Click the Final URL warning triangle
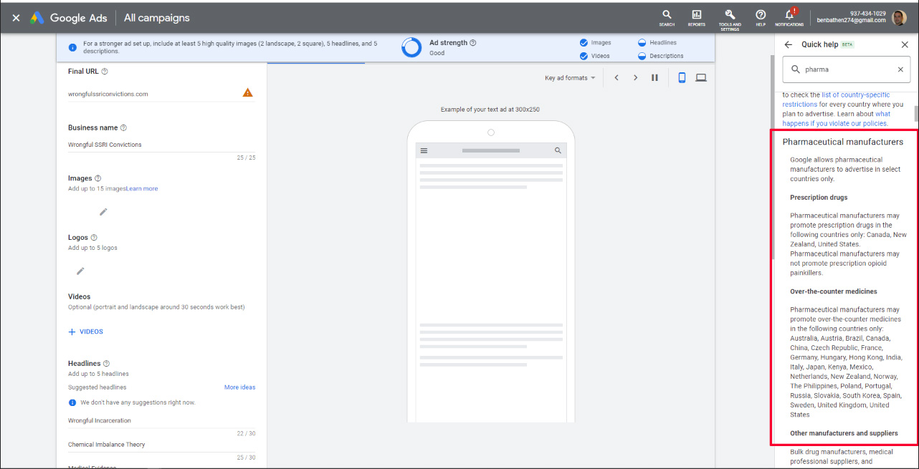Screen dimensions: 919x469 pyautogui.click(x=247, y=93)
